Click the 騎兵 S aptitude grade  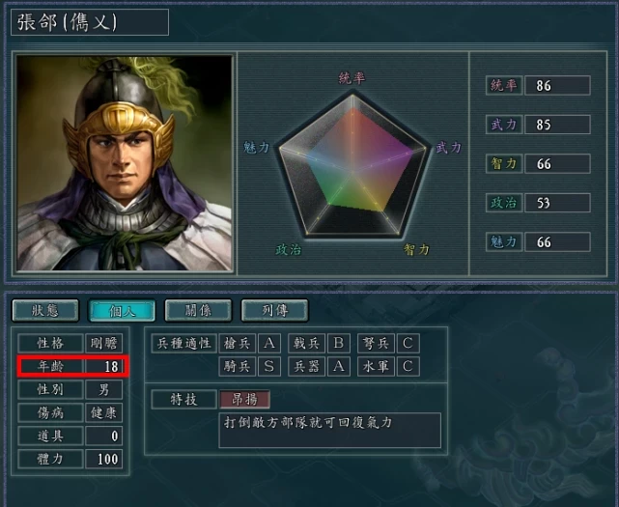[x=269, y=366]
